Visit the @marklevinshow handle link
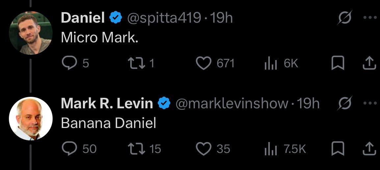 click(232, 103)
